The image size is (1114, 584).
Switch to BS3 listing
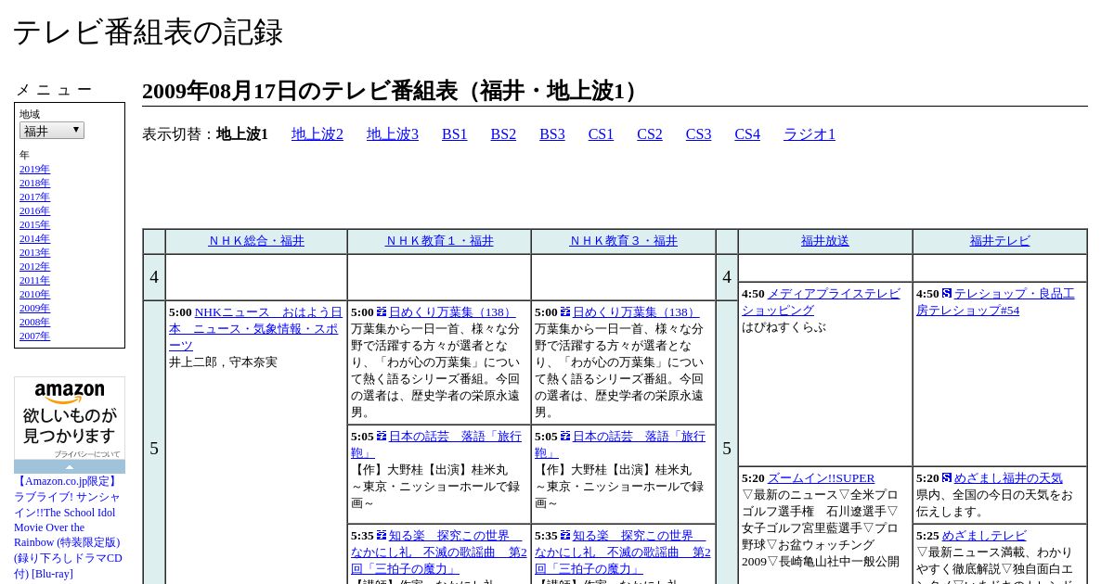click(552, 134)
